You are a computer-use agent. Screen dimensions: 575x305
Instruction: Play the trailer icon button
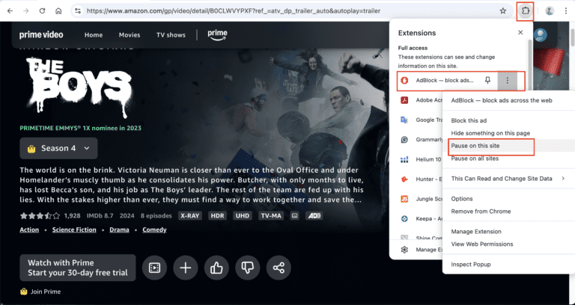[154, 267]
